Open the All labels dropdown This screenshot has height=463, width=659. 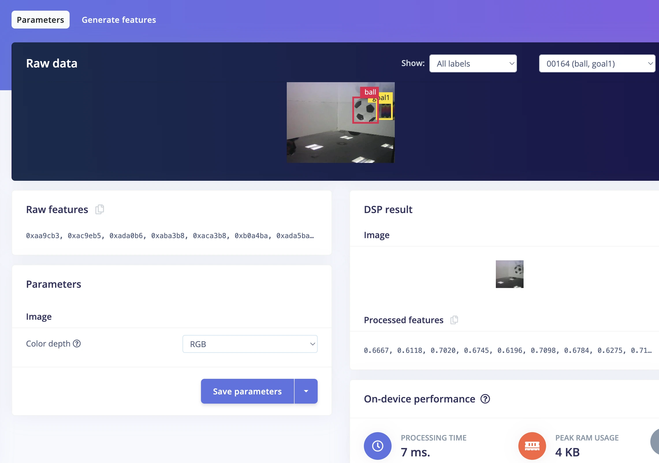(473, 63)
